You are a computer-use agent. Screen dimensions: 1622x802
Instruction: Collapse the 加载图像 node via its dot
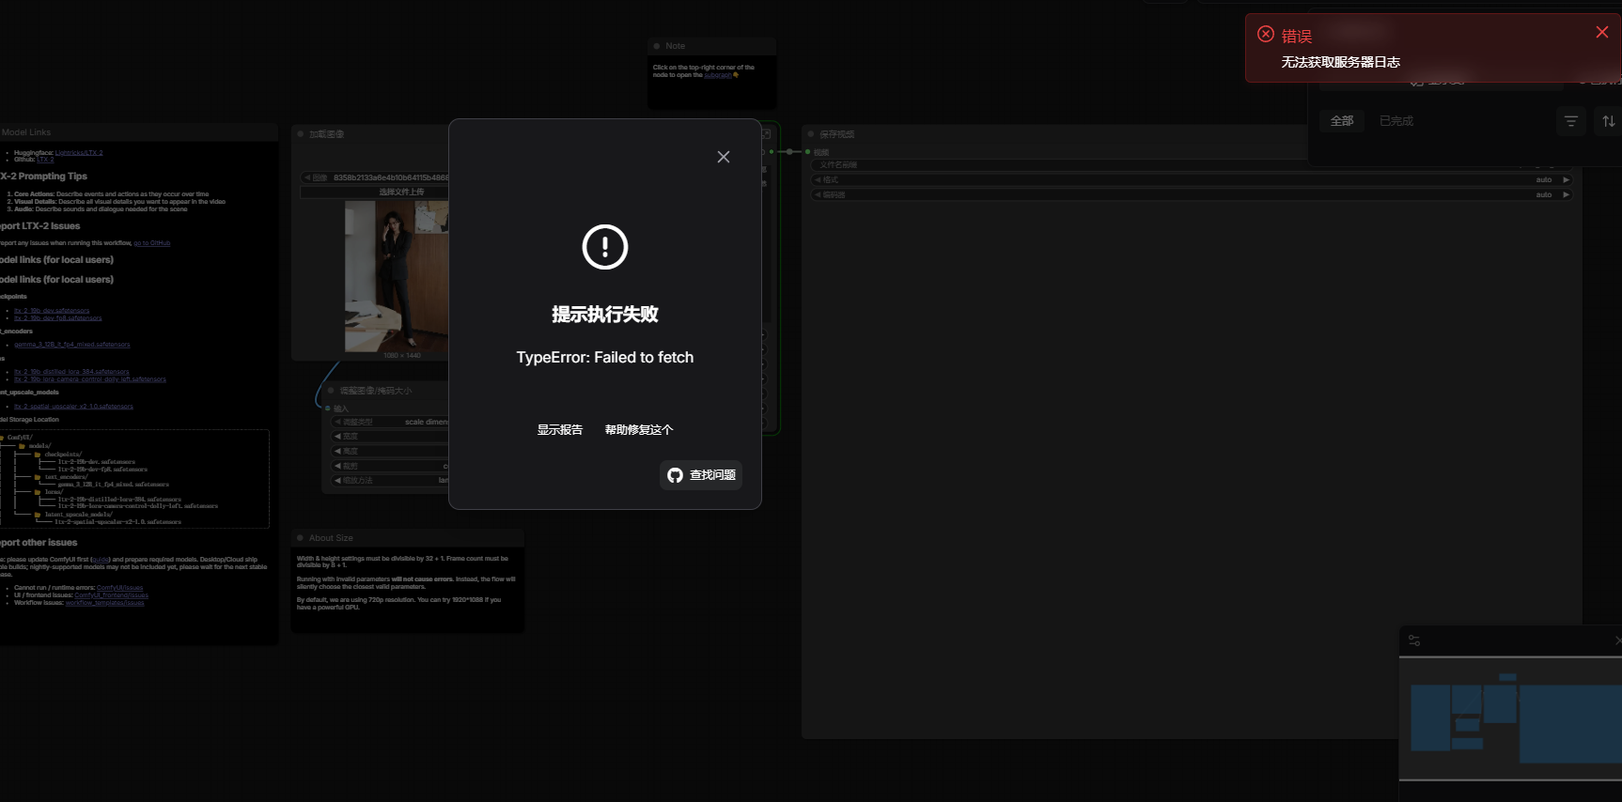pyautogui.click(x=301, y=134)
